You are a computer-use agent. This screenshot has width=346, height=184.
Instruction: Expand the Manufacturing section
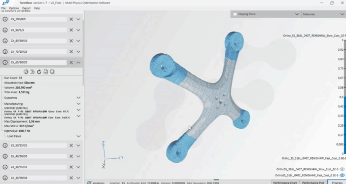(x=78, y=104)
